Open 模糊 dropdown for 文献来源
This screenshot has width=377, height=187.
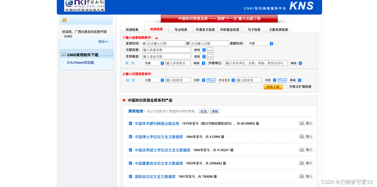point(199,50)
